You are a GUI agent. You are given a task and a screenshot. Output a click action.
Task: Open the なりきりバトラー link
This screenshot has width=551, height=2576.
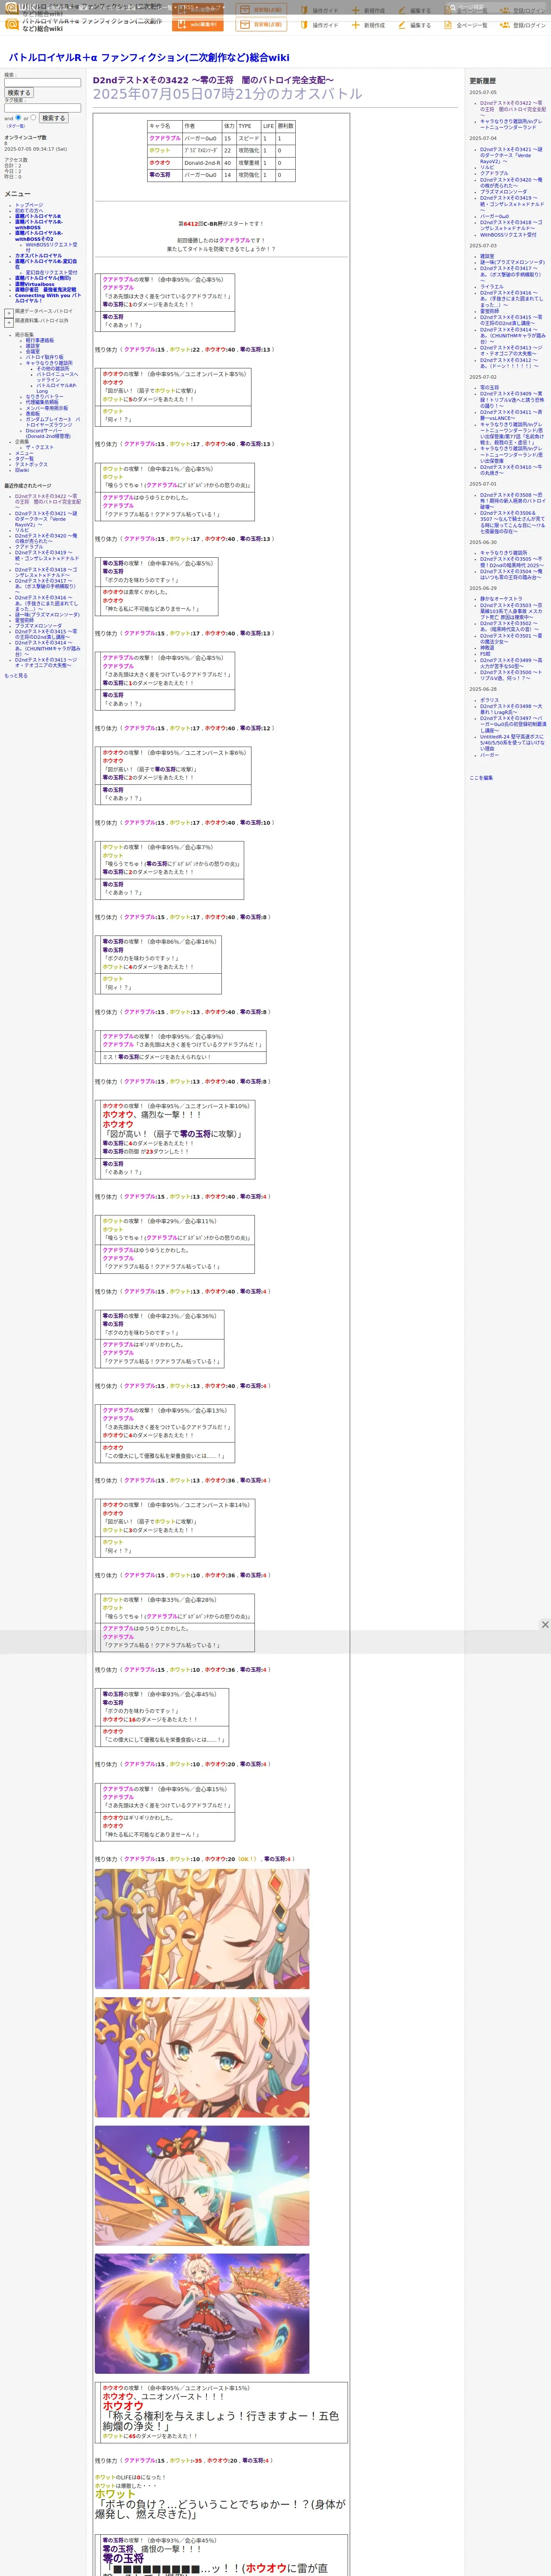coord(44,397)
